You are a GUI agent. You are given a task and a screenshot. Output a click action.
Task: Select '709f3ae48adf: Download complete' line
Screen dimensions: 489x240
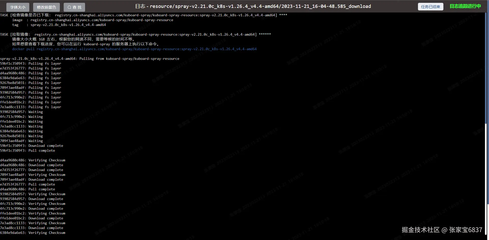tap(32, 180)
